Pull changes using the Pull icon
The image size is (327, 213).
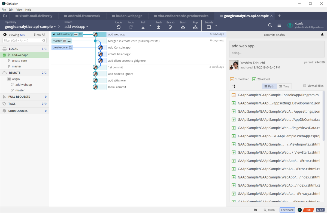tap(143, 27)
